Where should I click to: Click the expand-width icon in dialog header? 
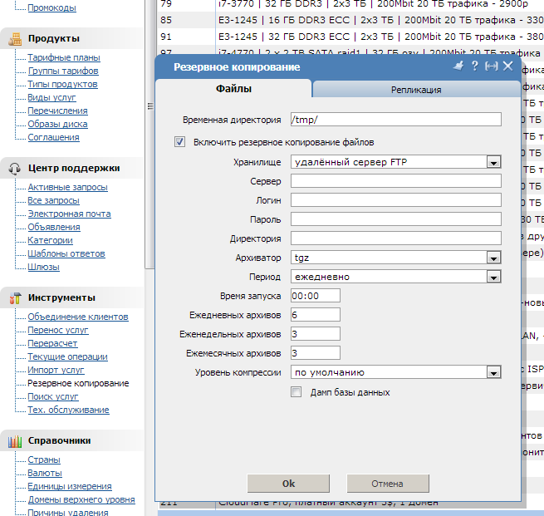click(491, 66)
